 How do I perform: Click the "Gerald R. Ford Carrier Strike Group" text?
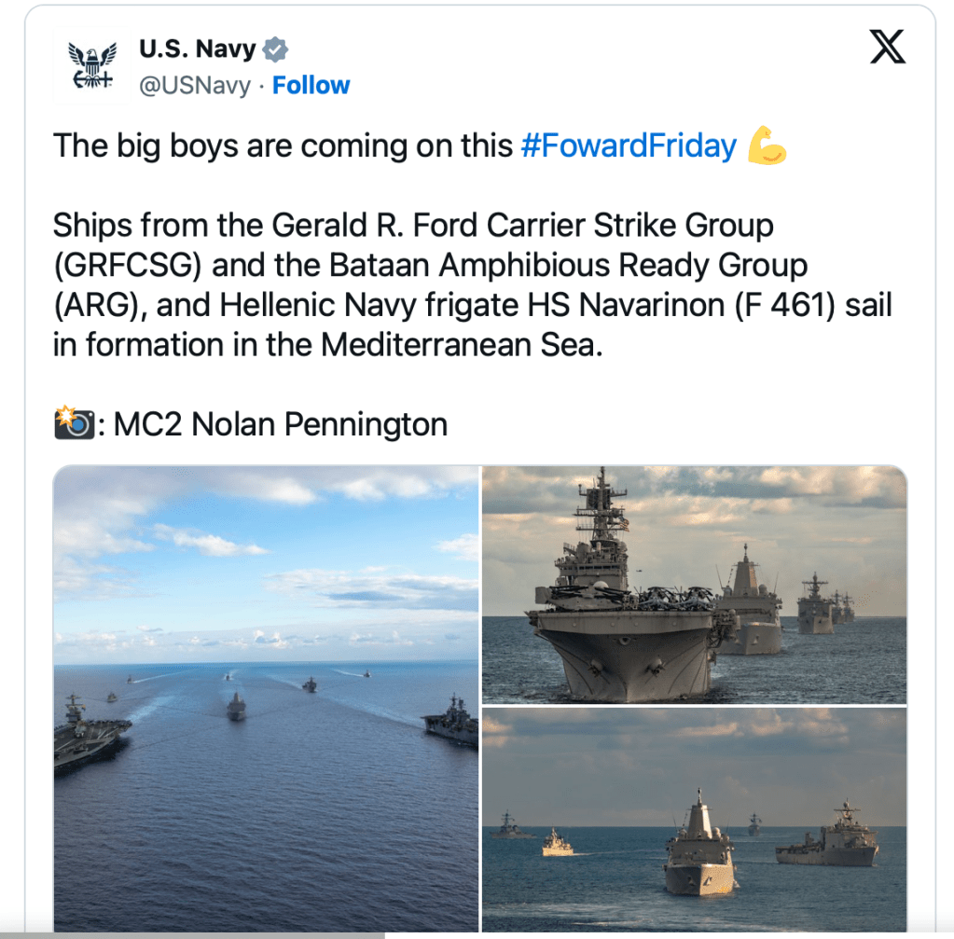click(522, 226)
